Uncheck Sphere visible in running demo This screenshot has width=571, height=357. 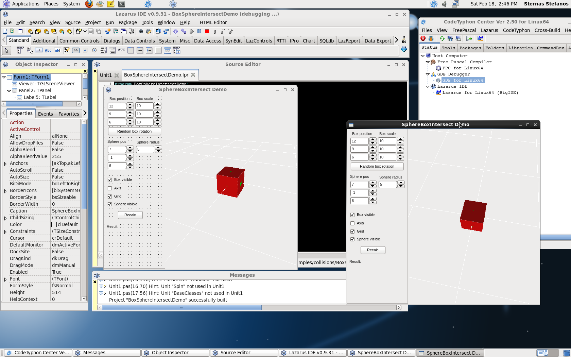tap(352, 239)
